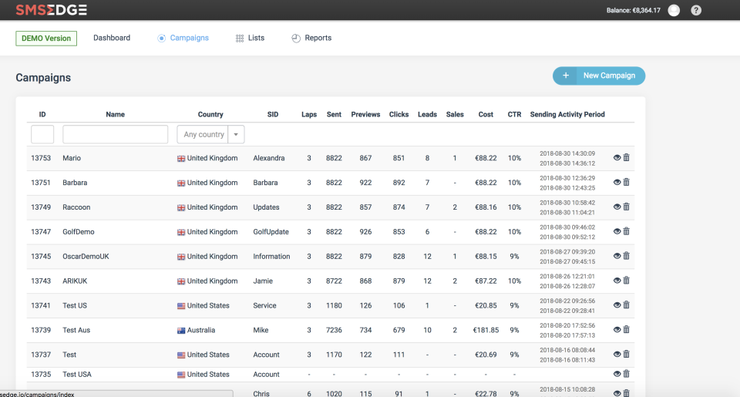Go to the Dashboard tab
Viewport: 740px width, 397px height.
click(112, 38)
